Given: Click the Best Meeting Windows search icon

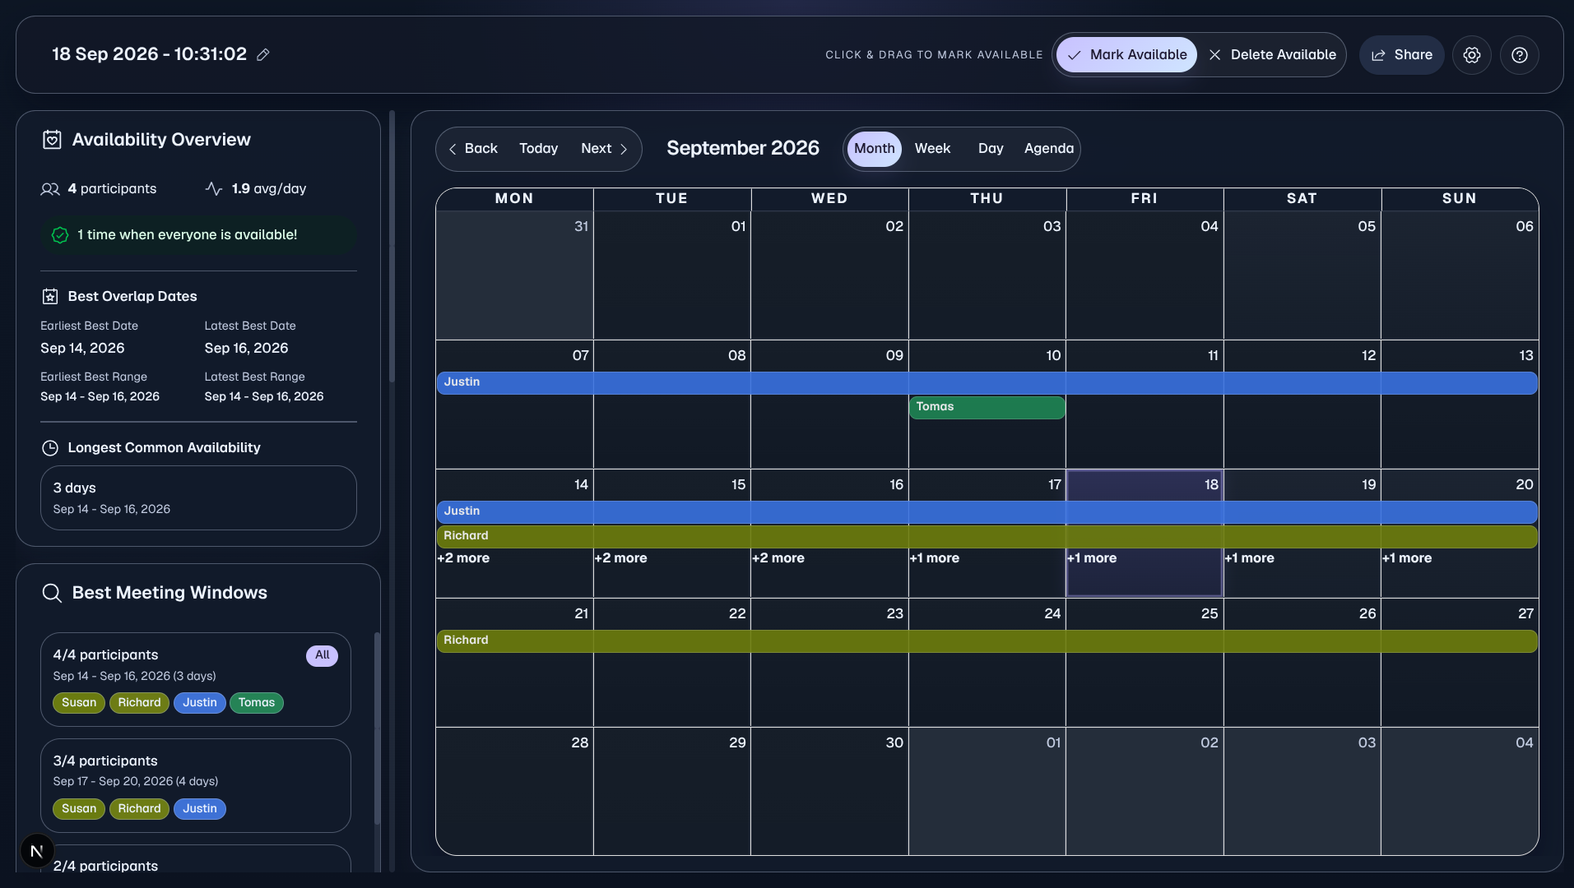Looking at the screenshot, I should [52, 593].
